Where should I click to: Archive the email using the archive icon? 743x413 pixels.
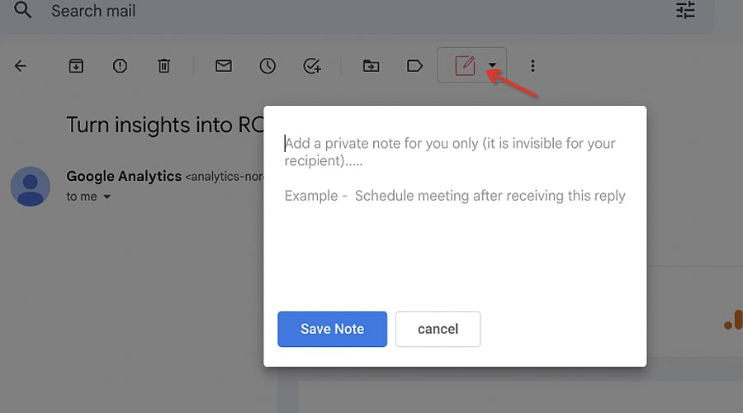coord(76,66)
